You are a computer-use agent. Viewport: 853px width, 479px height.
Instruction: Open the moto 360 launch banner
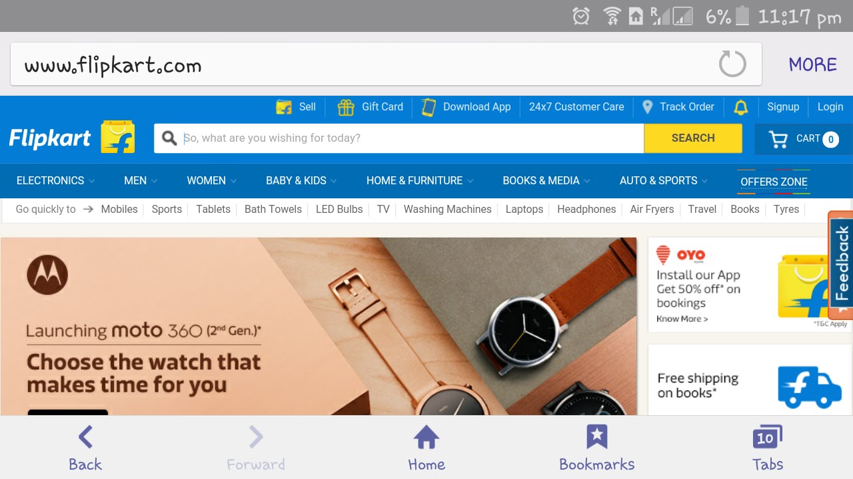319,327
